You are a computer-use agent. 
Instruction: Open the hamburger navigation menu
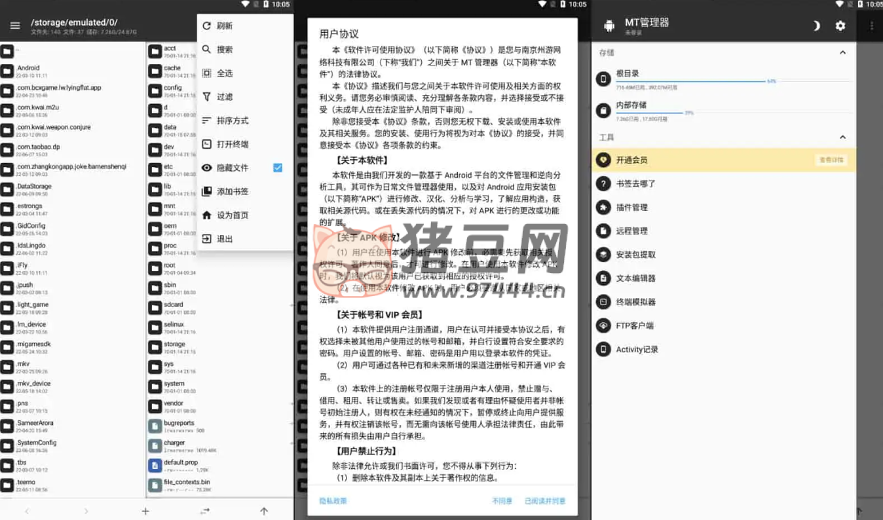click(x=15, y=26)
